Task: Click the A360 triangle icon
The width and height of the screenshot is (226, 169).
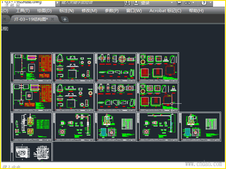Action: (188, 3)
